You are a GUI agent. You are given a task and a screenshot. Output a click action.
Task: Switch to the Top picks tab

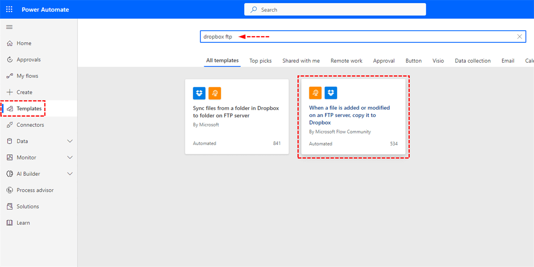260,61
